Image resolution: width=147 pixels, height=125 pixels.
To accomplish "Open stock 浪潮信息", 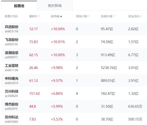I will [x=11, y=53].
